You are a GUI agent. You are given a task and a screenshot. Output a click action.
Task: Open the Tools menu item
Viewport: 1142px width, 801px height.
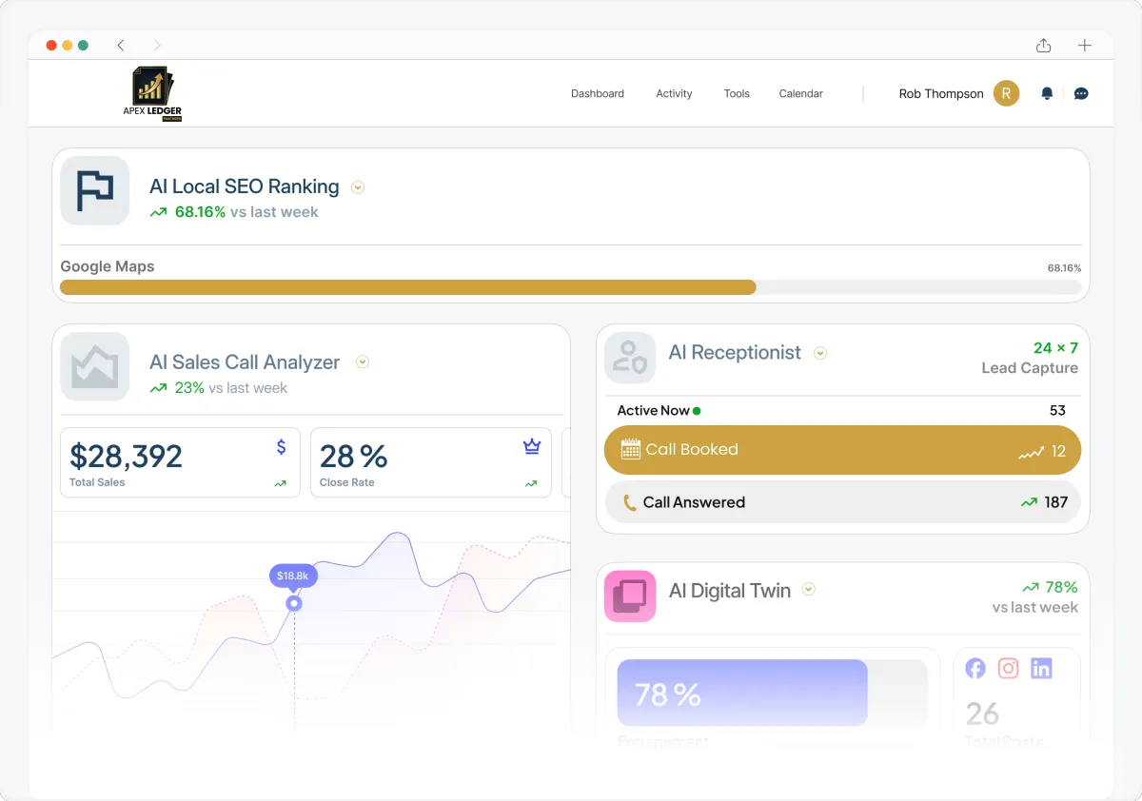(737, 93)
